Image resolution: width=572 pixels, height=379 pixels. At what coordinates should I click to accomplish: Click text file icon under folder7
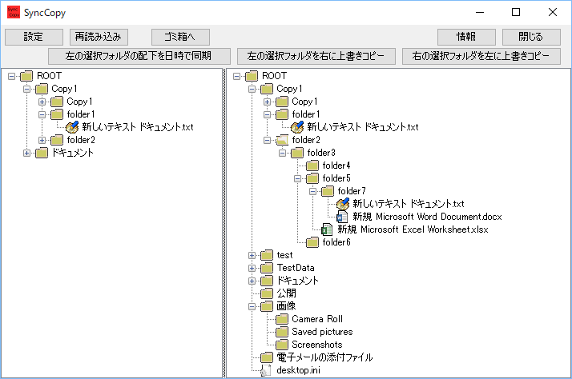[343, 204]
